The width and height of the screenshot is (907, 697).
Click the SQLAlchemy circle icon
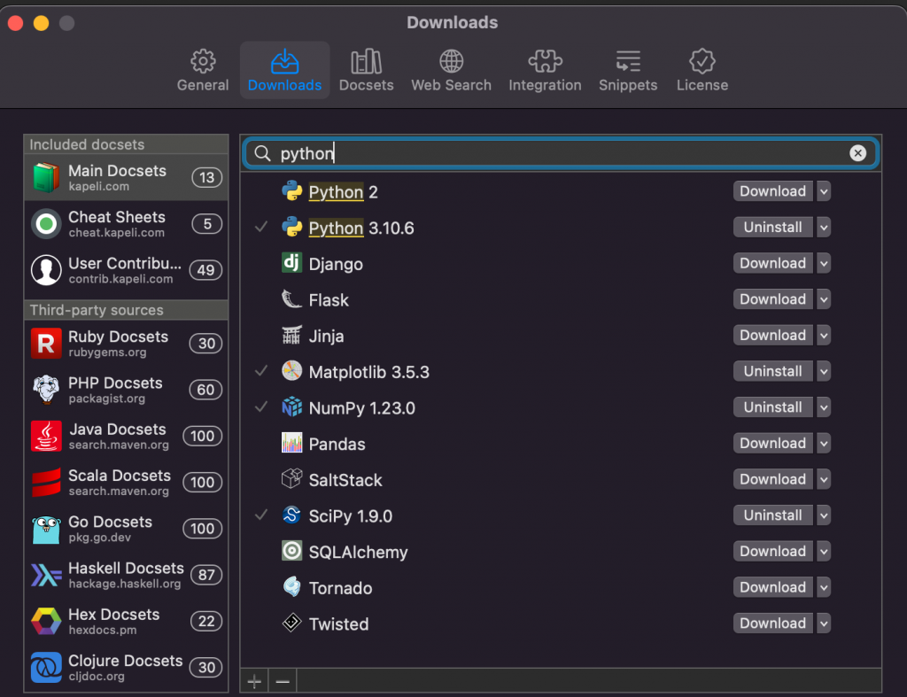[291, 551]
